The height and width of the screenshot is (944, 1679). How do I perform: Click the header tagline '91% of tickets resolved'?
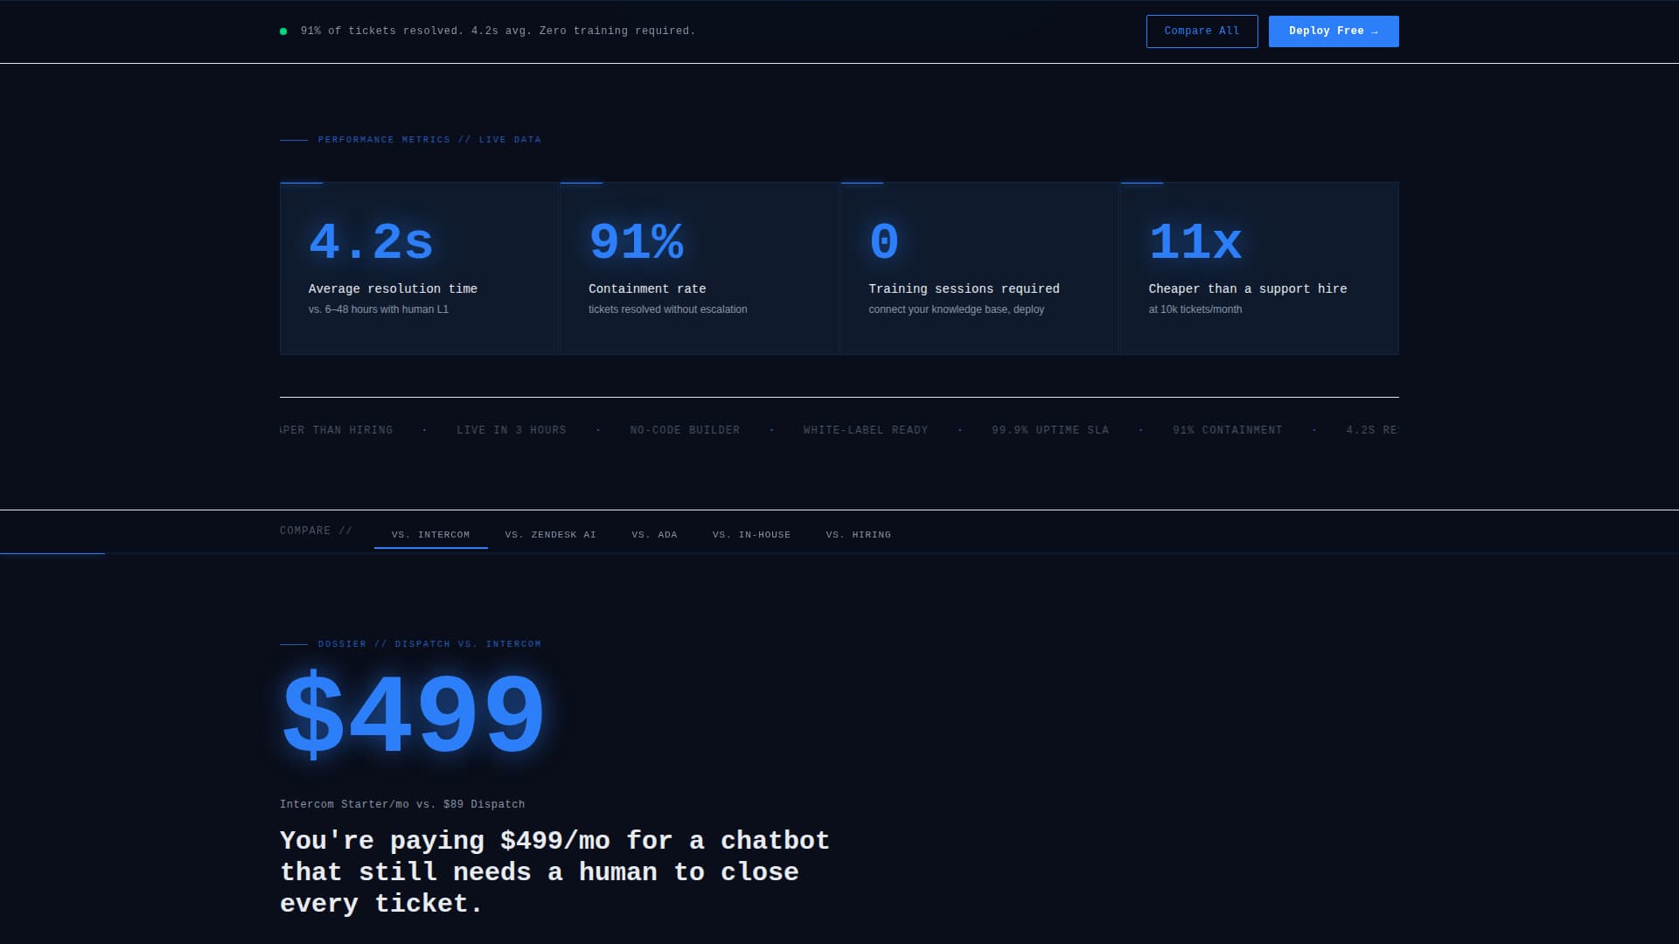pyautogui.click(x=498, y=31)
